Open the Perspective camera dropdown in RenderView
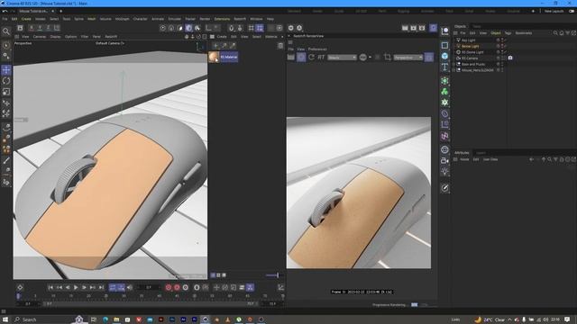The height and width of the screenshot is (324, 577). 408,58
